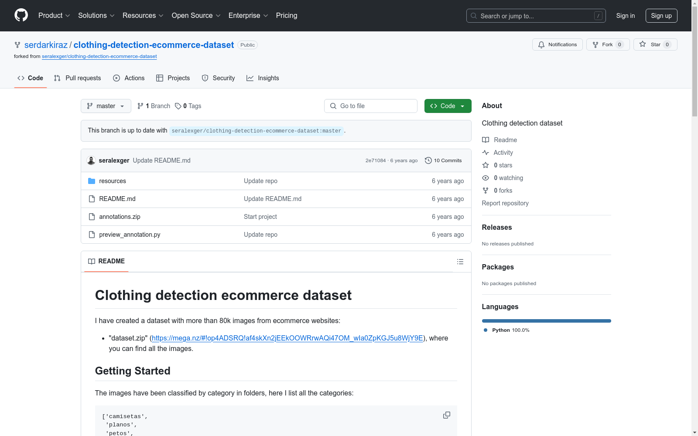Click the commit history clock icon
698x436 pixels.
point(428,160)
